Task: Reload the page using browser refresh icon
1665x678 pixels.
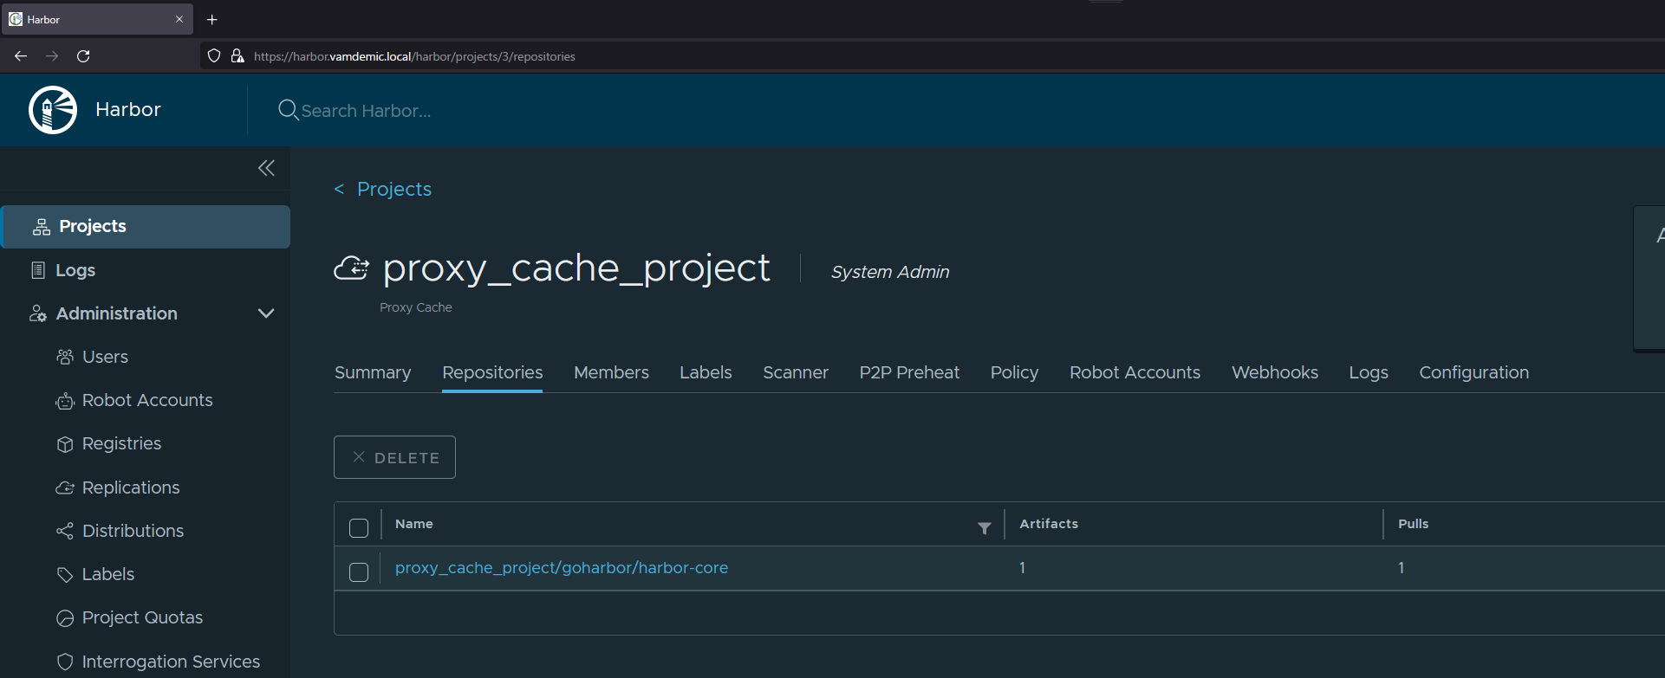Action: coord(83,56)
